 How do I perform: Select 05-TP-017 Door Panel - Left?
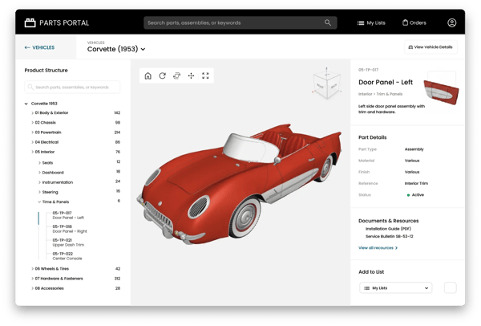pyautogui.click(x=68, y=215)
